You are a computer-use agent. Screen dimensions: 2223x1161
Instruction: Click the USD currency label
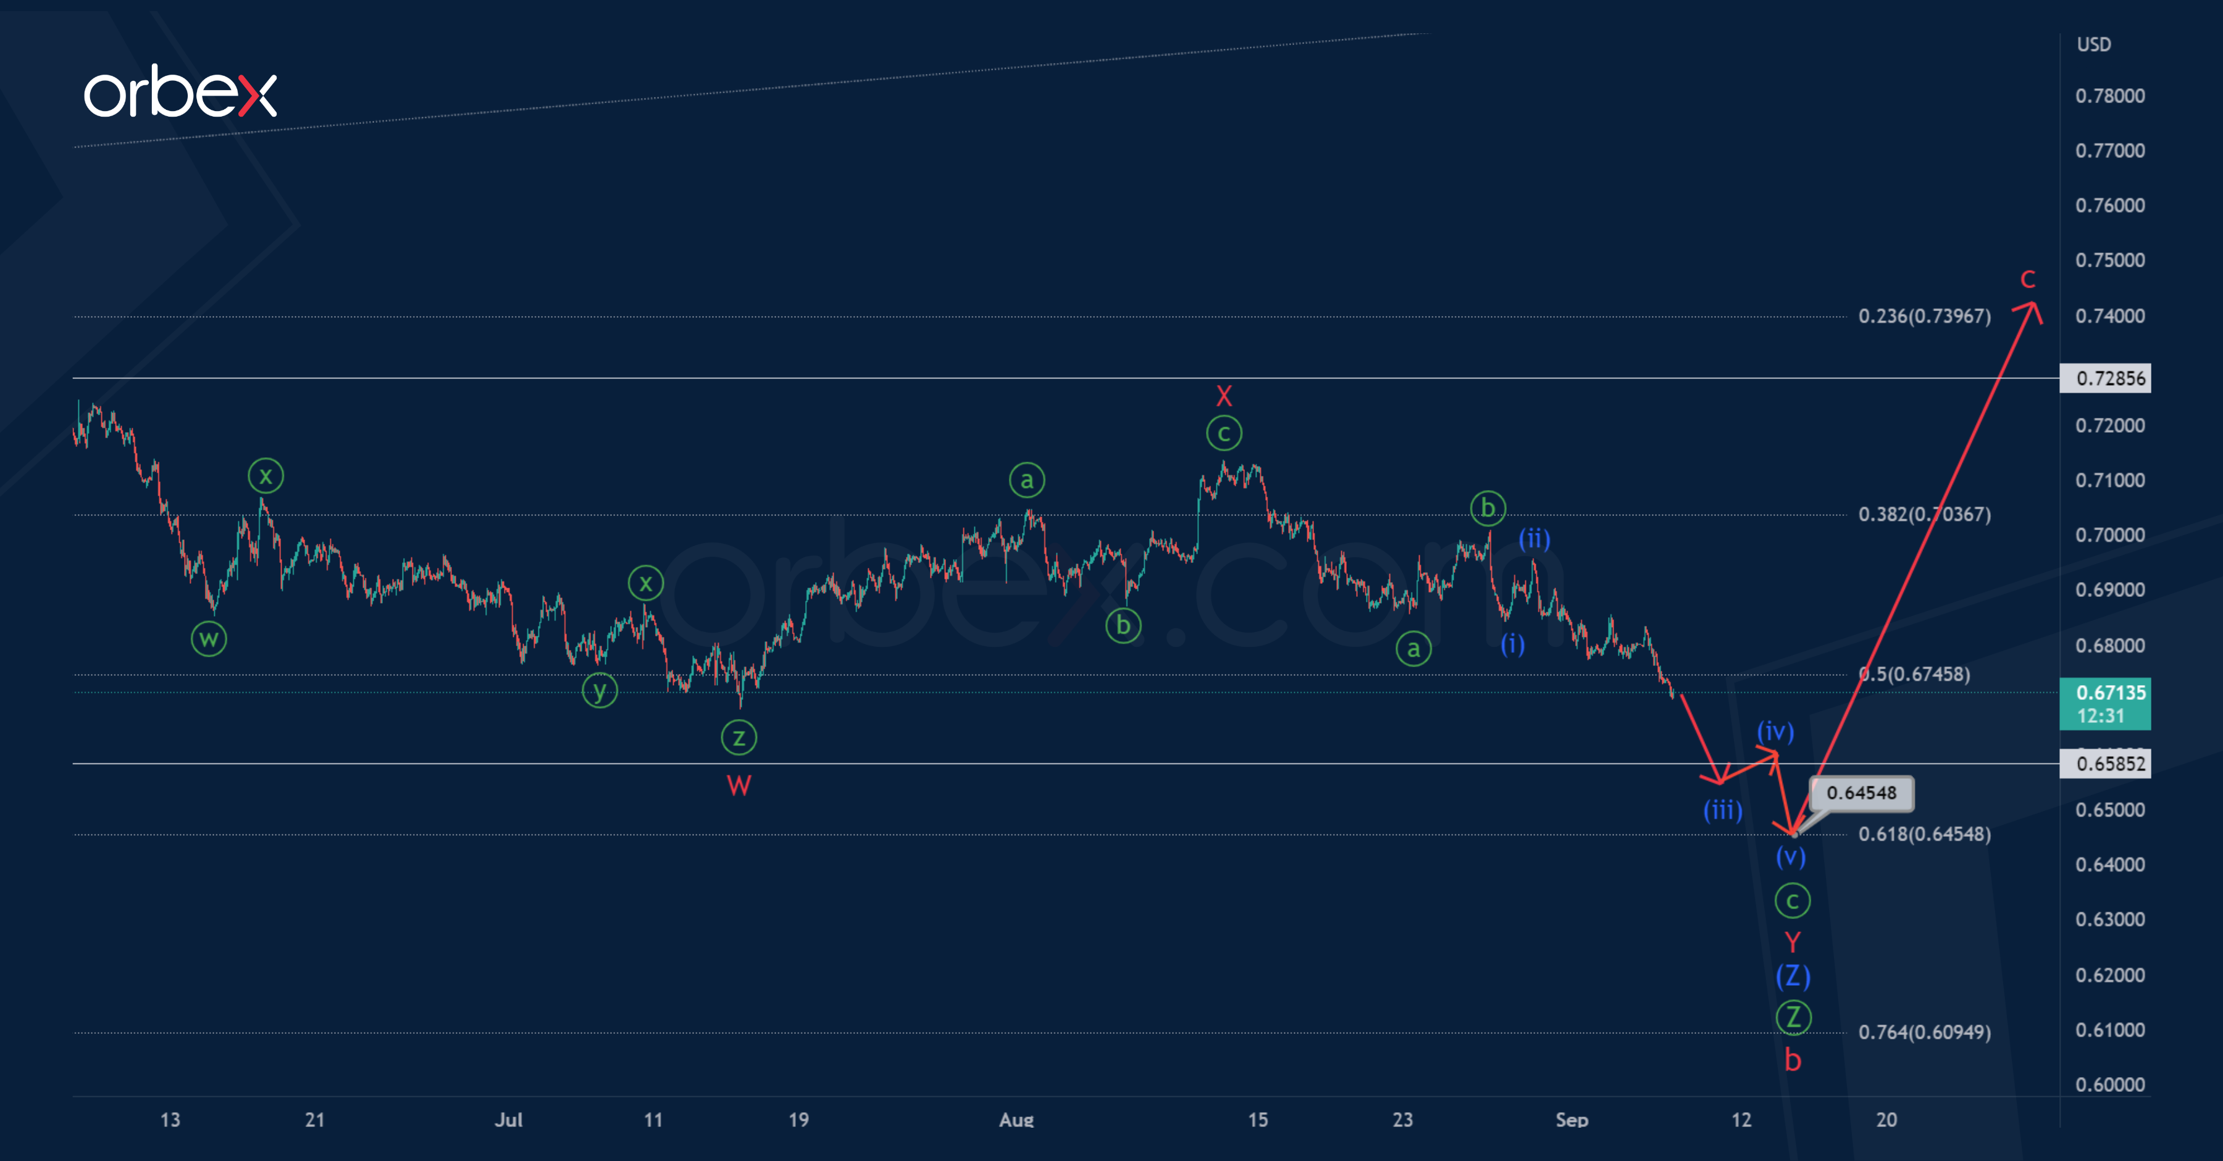(2093, 44)
